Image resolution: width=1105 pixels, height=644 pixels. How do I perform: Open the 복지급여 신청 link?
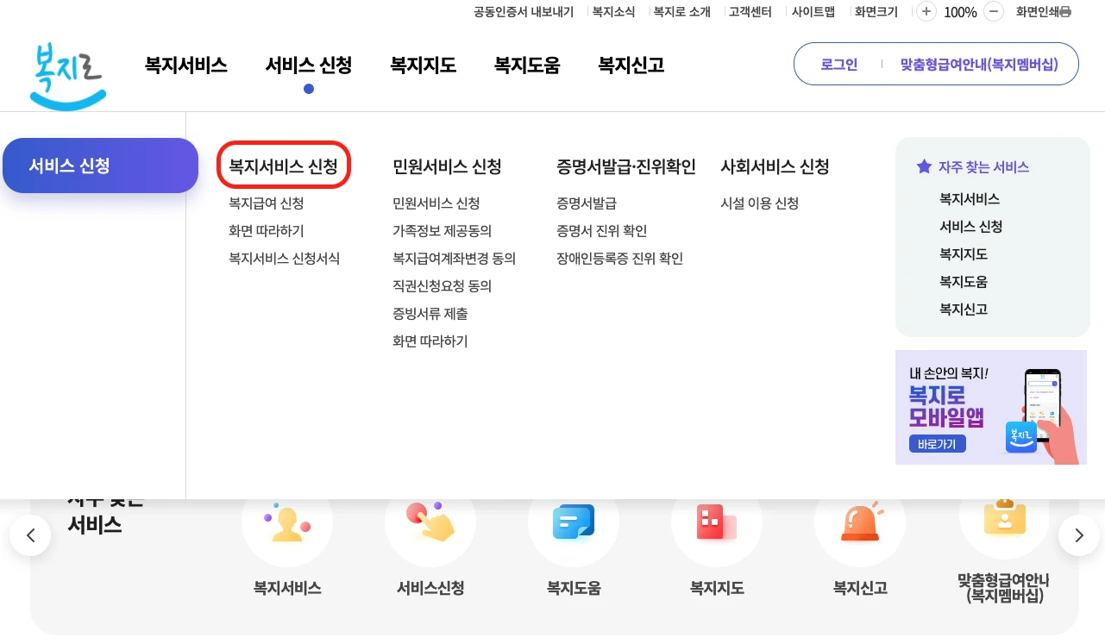pyautogui.click(x=267, y=203)
